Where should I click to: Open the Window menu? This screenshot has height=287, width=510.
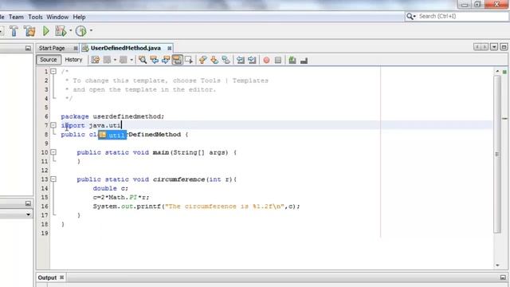point(57,17)
